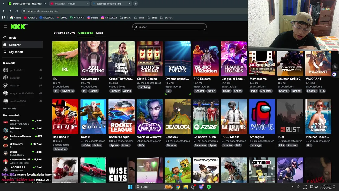The height and width of the screenshot is (191, 339).
Task: Open the Grand Theft Auto category thumbnail
Action: tap(121, 58)
